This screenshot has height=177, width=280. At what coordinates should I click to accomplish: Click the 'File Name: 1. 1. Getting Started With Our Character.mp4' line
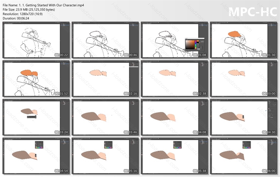pos(43,5)
